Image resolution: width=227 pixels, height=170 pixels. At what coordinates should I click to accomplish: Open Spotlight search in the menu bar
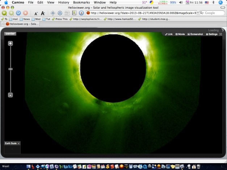[x=220, y=3]
